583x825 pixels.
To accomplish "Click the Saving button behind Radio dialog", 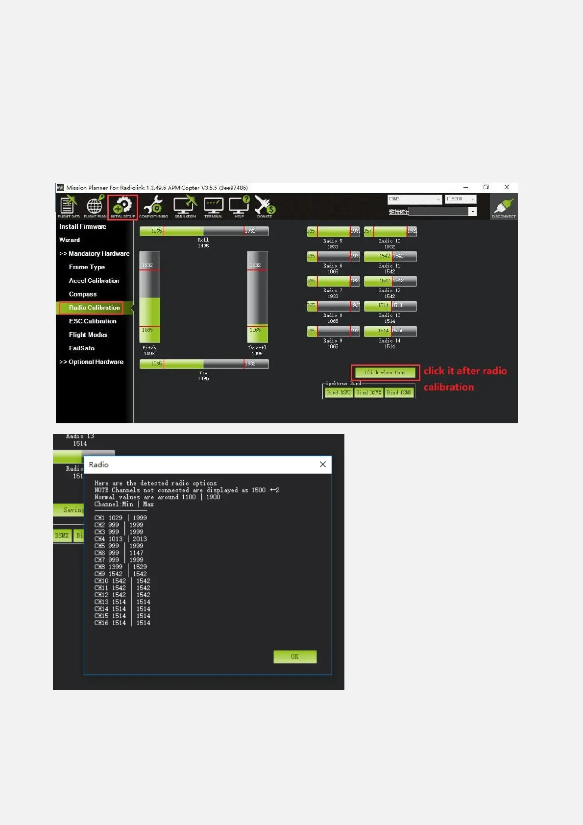I will (69, 510).
